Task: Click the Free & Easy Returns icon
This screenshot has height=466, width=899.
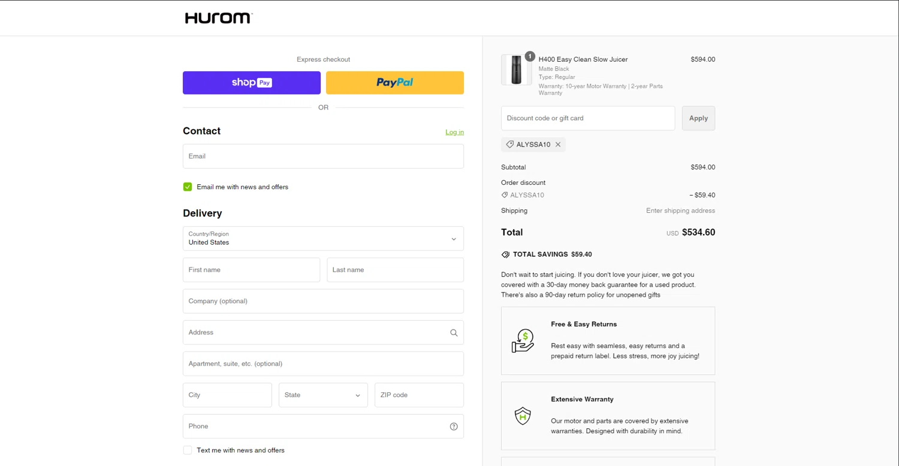Action: tap(523, 341)
